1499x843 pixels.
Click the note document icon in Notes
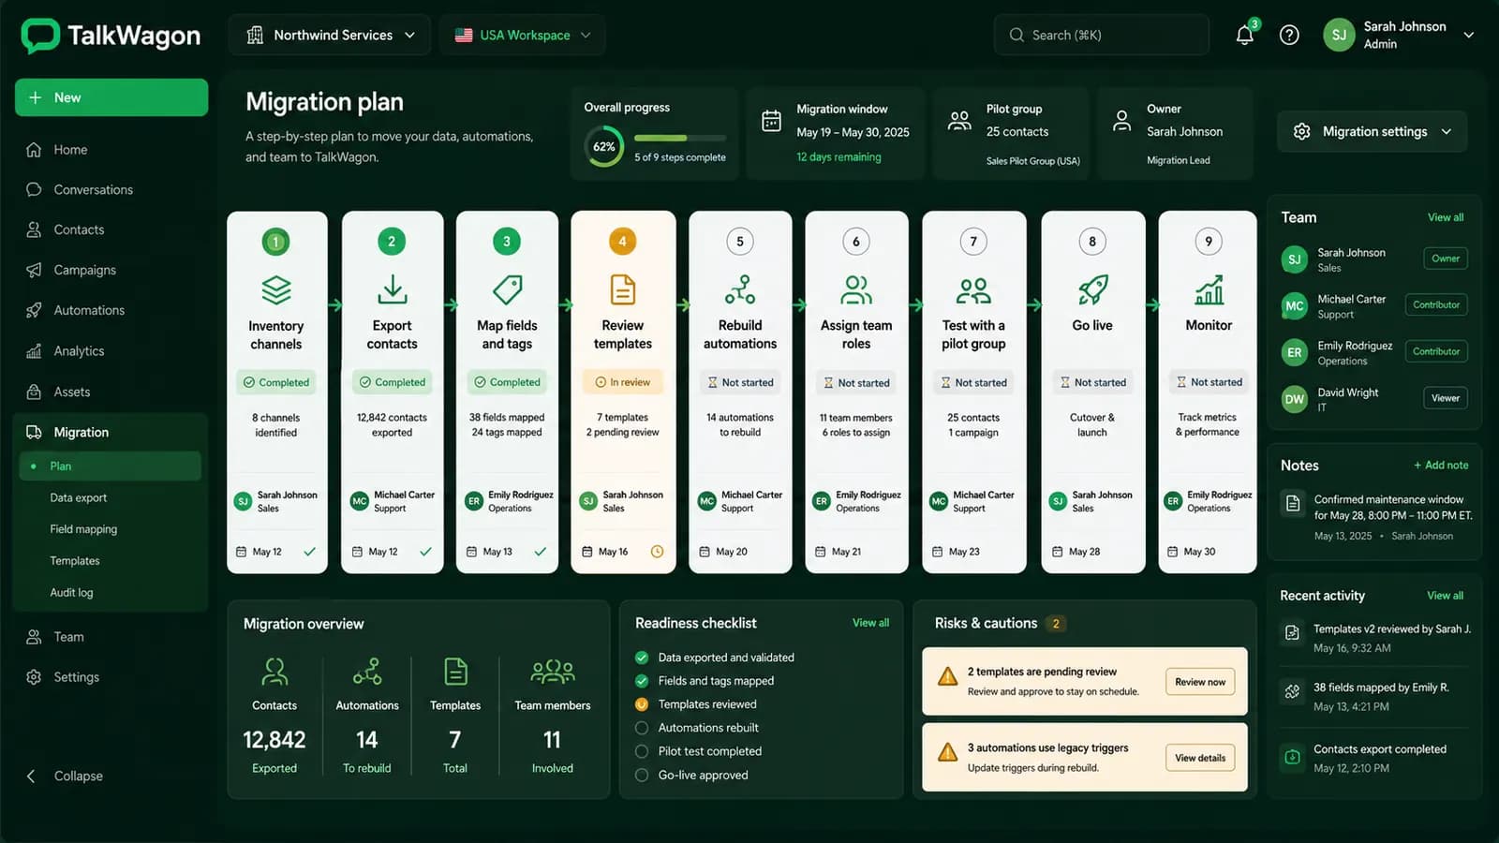click(1293, 504)
